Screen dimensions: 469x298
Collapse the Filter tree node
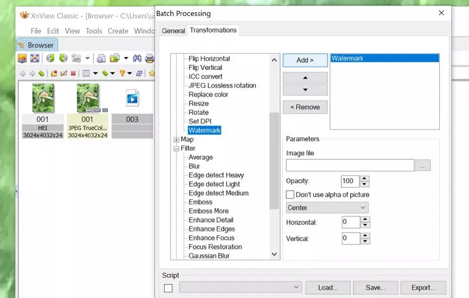coord(176,148)
